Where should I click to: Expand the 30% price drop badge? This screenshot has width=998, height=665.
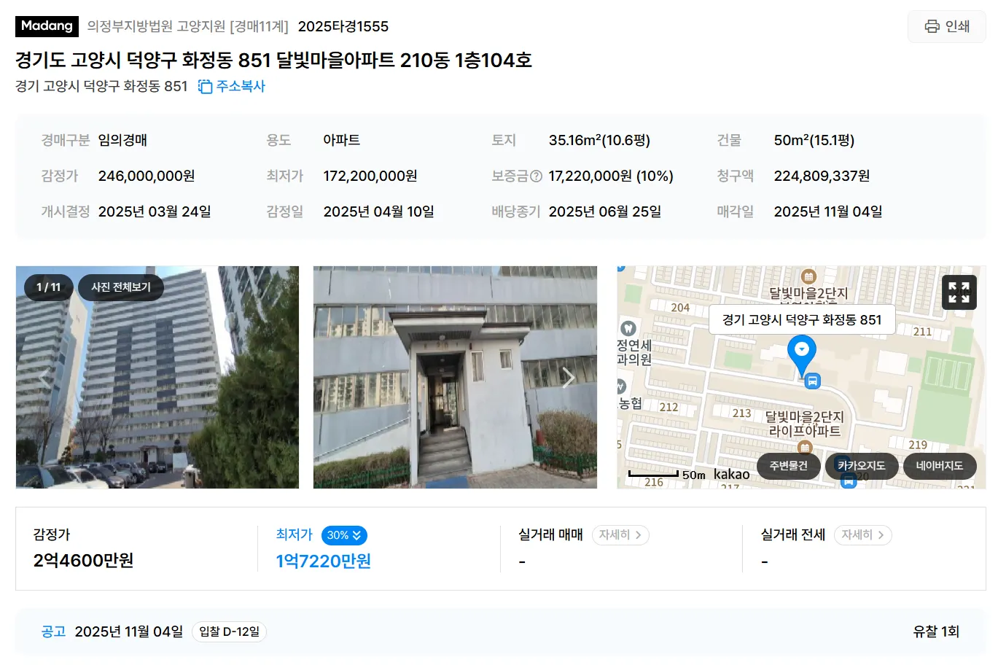coord(344,535)
